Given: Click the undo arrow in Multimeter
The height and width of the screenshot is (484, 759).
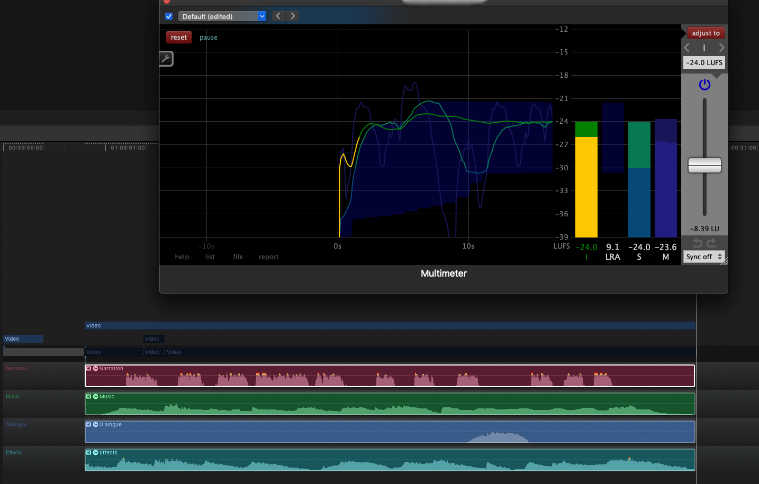Looking at the screenshot, I should 698,243.
